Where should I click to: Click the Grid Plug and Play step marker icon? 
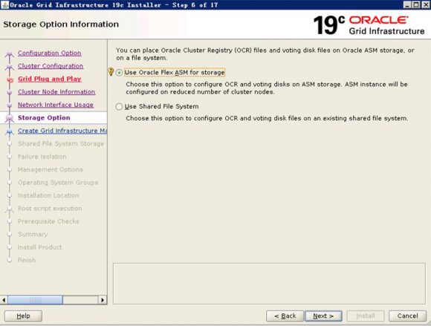coord(10,79)
